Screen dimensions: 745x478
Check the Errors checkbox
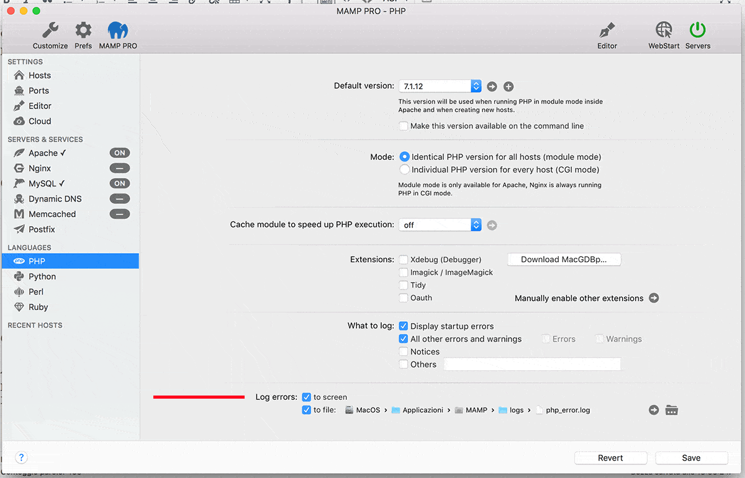pos(546,339)
